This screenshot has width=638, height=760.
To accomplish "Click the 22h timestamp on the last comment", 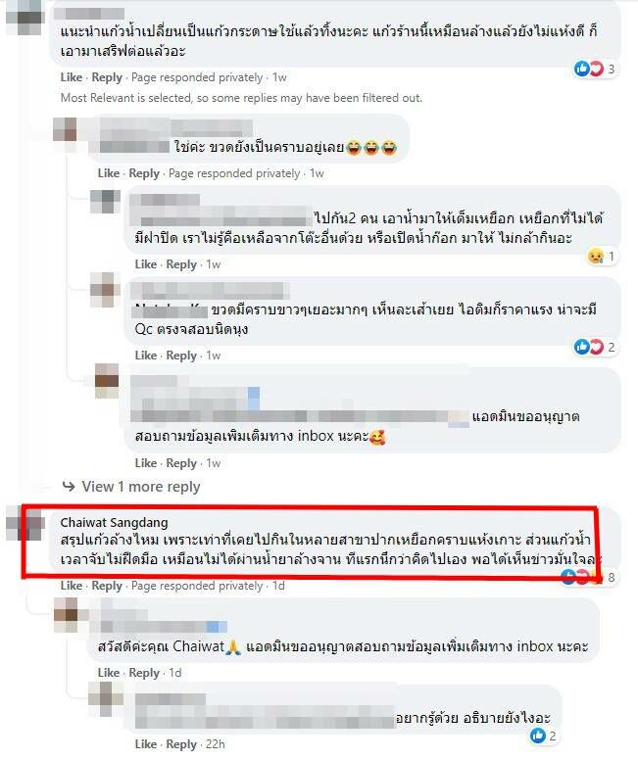I will coord(216,744).
